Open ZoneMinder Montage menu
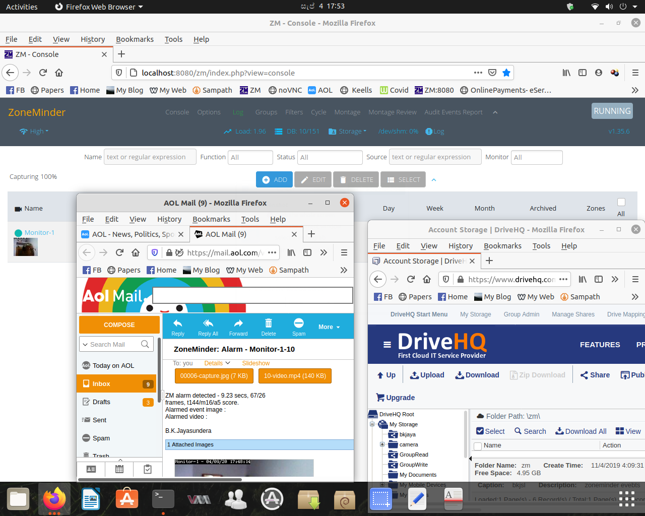Image resolution: width=645 pixels, height=516 pixels. pyautogui.click(x=347, y=112)
